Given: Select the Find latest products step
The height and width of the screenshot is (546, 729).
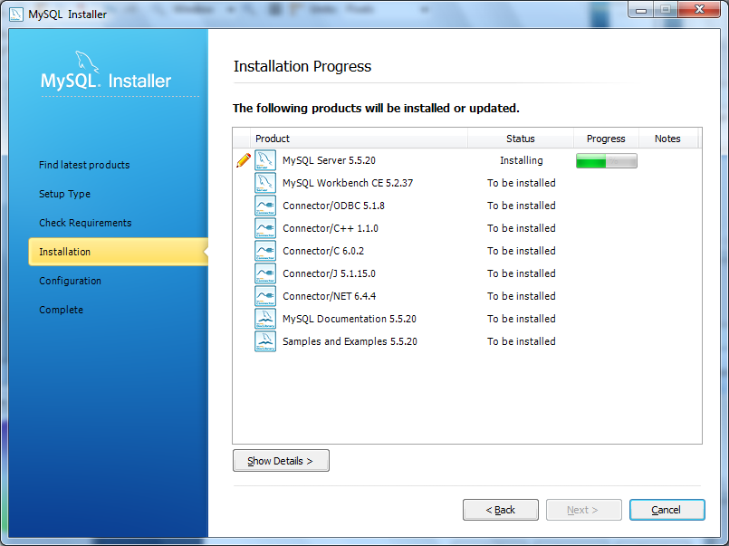Looking at the screenshot, I should 84,165.
